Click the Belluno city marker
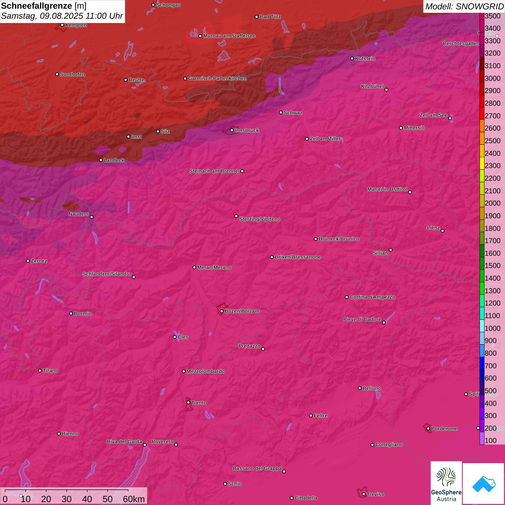This screenshot has height=505, width=505. pyautogui.click(x=359, y=388)
